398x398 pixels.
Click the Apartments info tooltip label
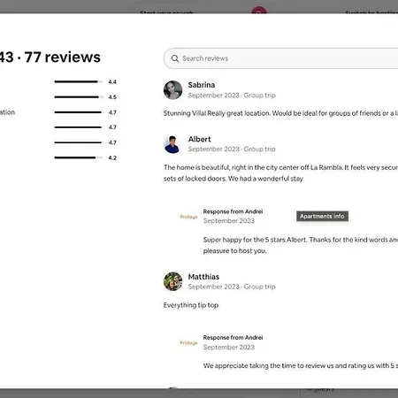[322, 216]
